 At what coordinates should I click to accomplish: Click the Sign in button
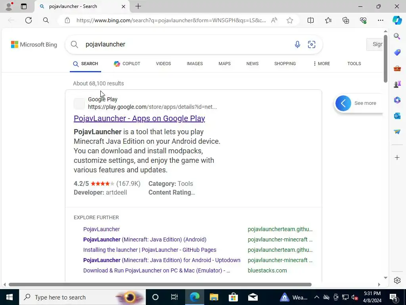pyautogui.click(x=375, y=44)
